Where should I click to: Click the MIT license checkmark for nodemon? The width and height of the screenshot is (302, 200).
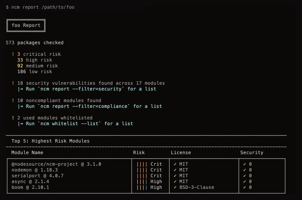[x=175, y=170]
